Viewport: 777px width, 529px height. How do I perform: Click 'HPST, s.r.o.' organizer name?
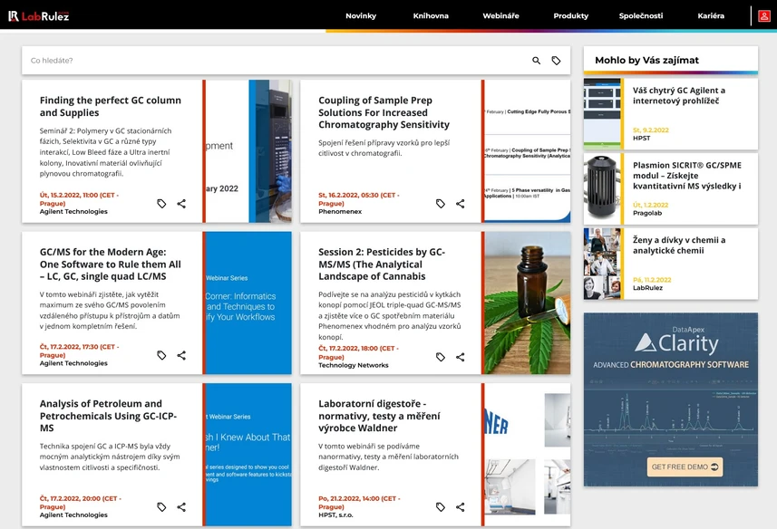[335, 515]
